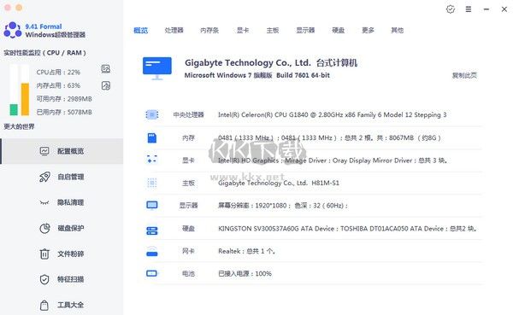Click the 更大的世界 label
This screenshot has height=315, width=513.
click(x=19, y=126)
